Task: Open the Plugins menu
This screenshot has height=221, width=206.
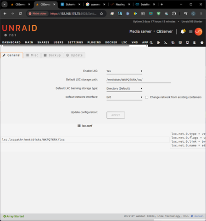Action: (x=94, y=42)
